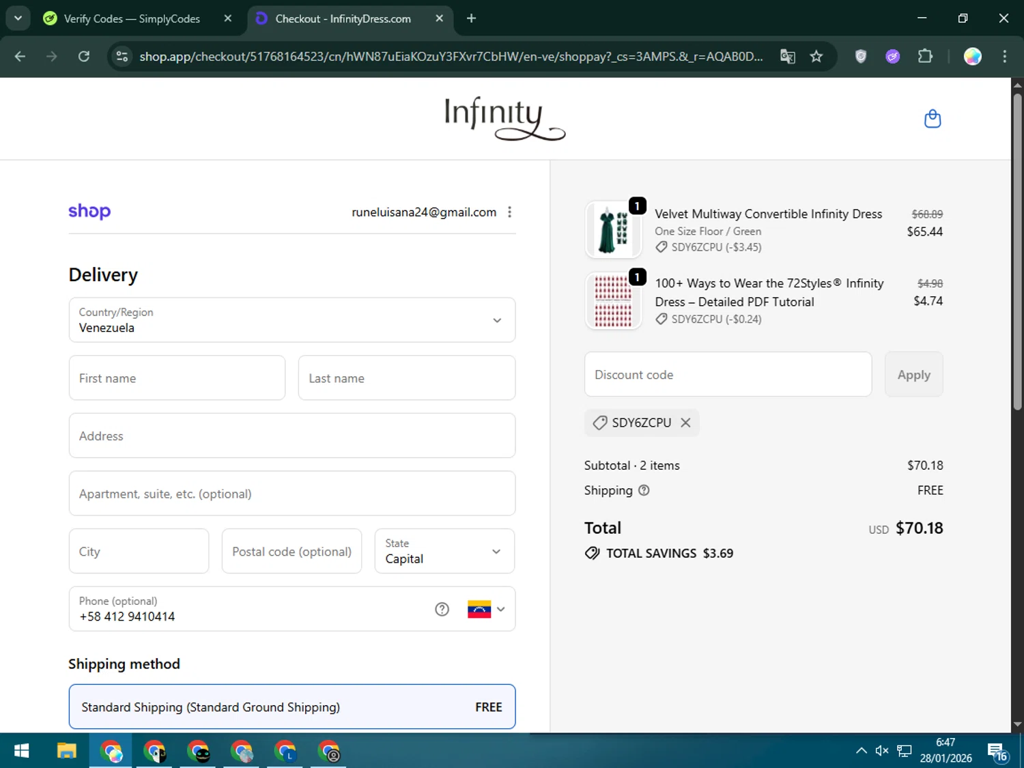The image size is (1024, 768).
Task: Open the Chrome profile avatar
Action: click(x=973, y=57)
